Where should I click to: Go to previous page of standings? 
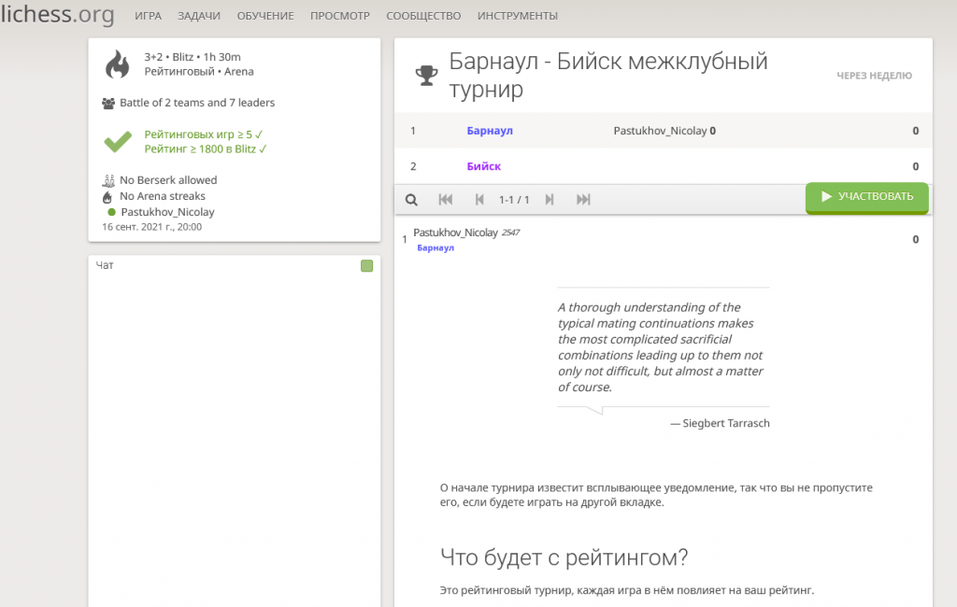(x=479, y=200)
